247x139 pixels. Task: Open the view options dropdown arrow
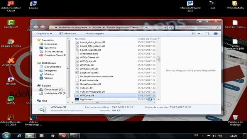pyautogui.click(x=199, y=34)
